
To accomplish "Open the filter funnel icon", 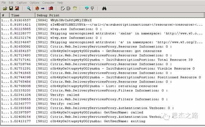I will (x=86, y=9).
